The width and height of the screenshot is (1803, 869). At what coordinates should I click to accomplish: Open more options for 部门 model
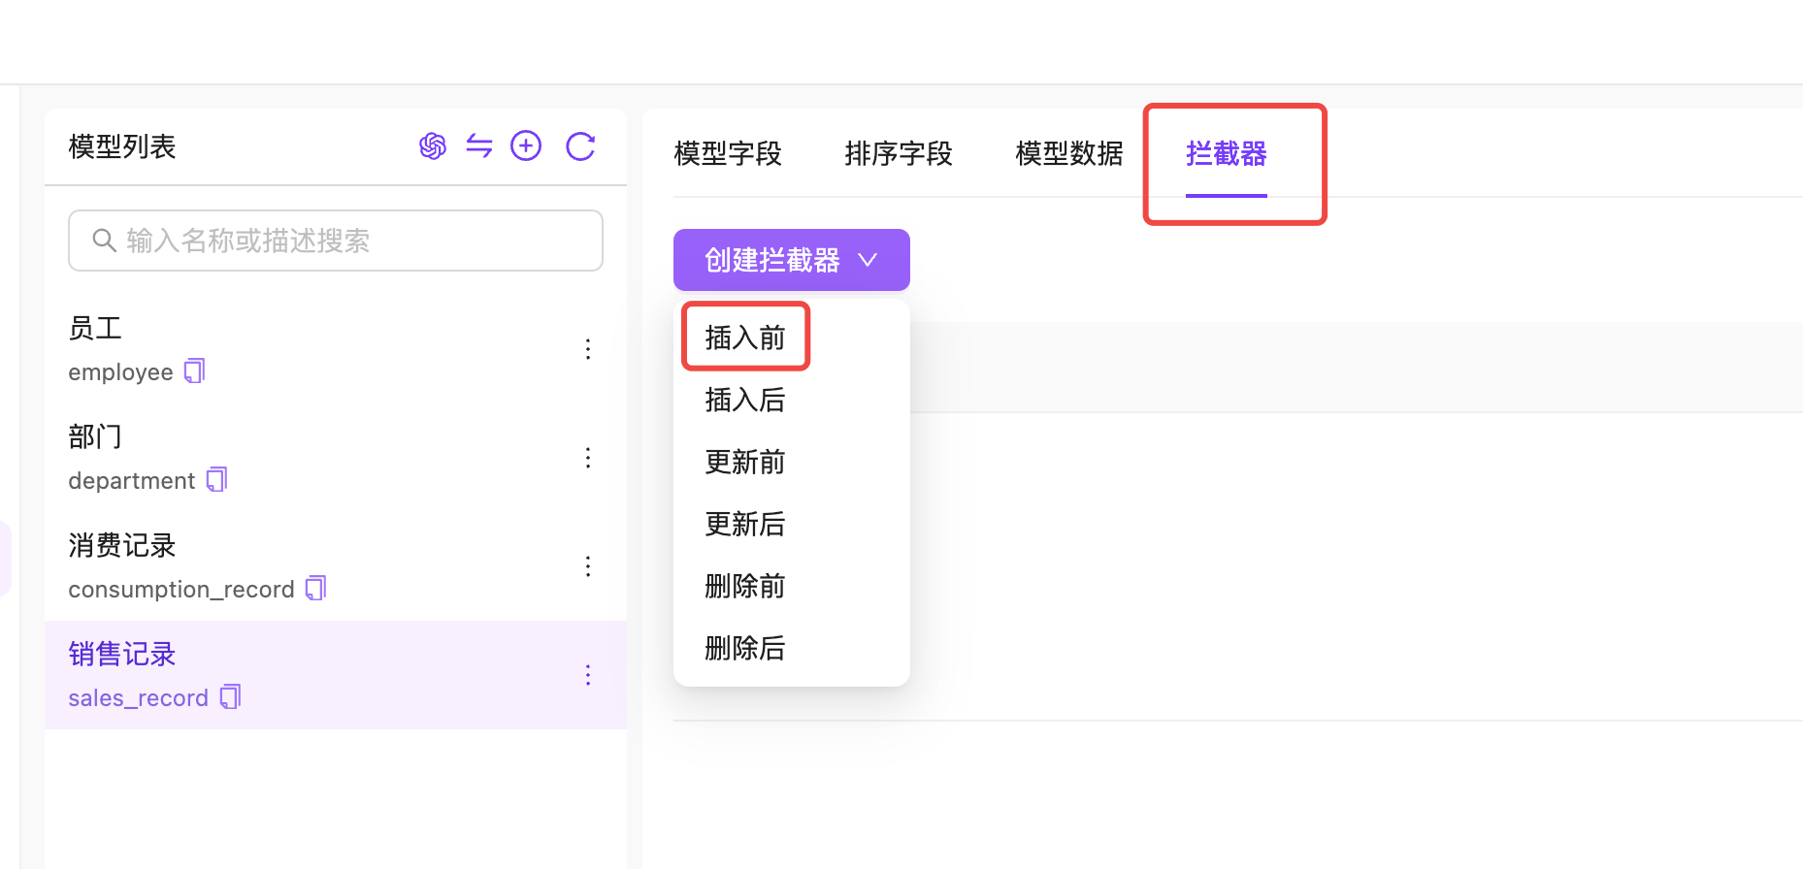588,458
